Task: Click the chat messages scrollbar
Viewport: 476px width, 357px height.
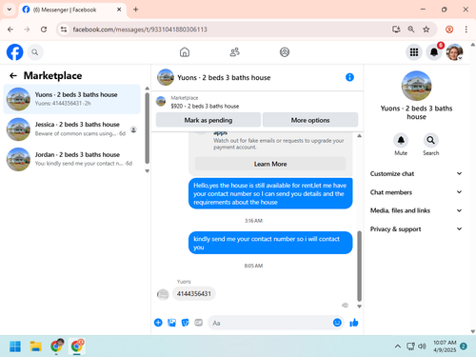Action: [359, 266]
